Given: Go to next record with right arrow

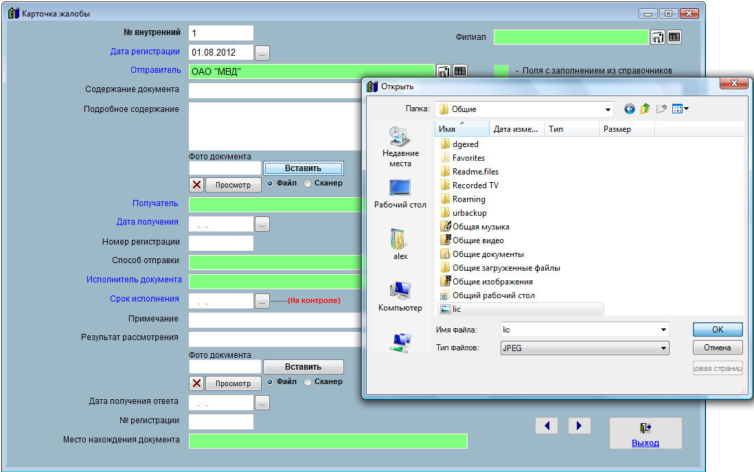Looking at the screenshot, I should pos(579,426).
